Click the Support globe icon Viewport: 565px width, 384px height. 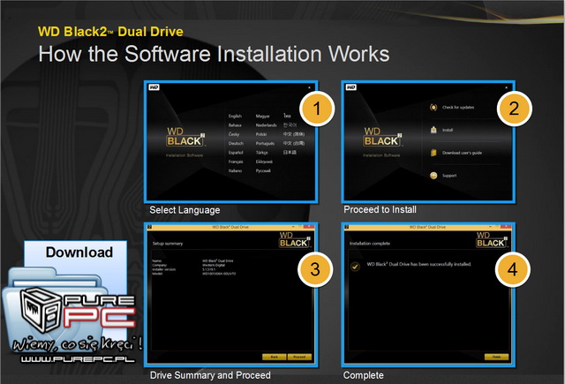tap(433, 176)
